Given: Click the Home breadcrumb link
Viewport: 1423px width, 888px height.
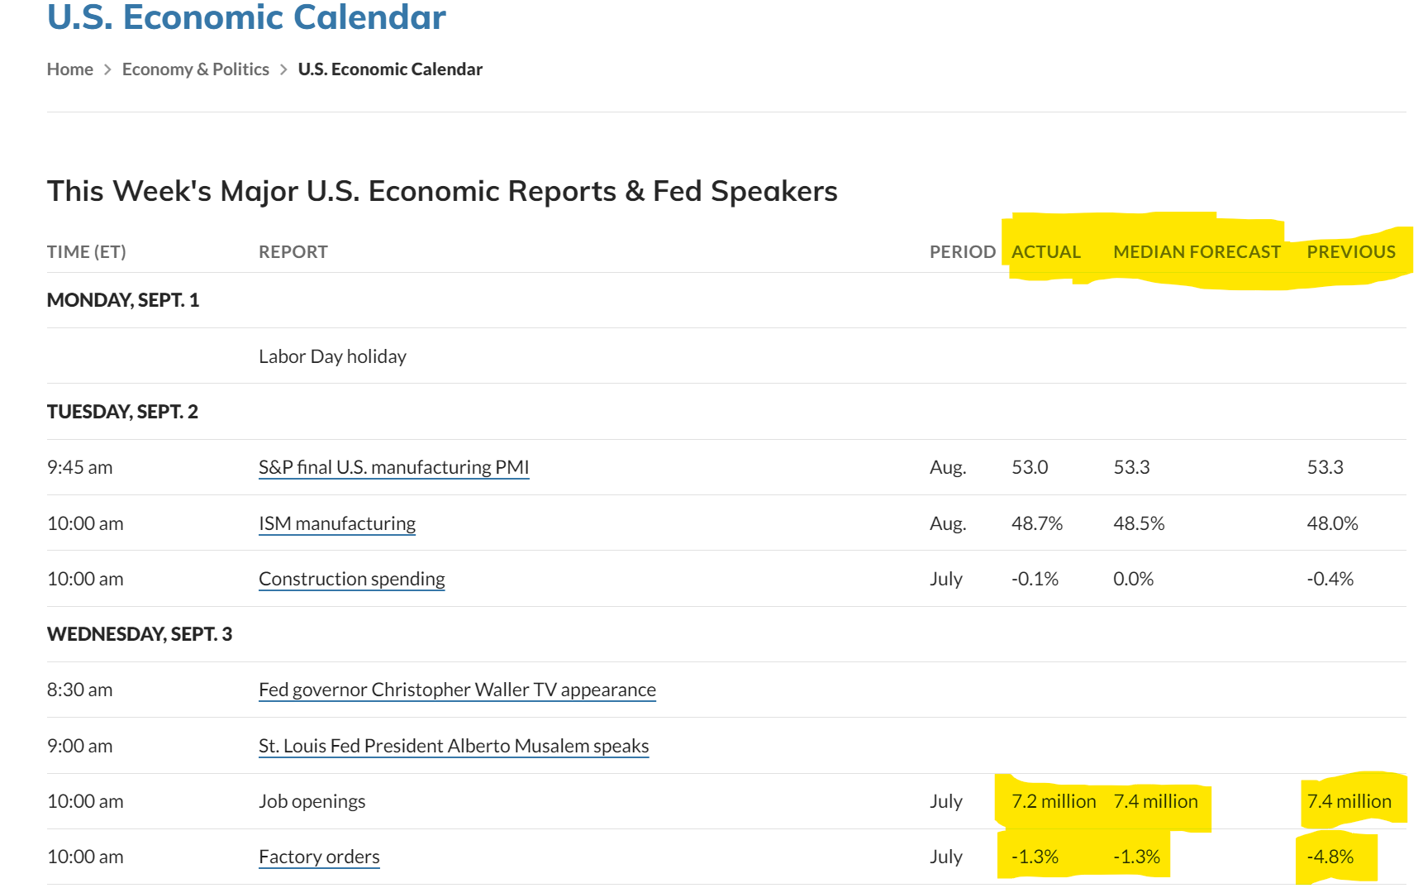Looking at the screenshot, I should 69,69.
